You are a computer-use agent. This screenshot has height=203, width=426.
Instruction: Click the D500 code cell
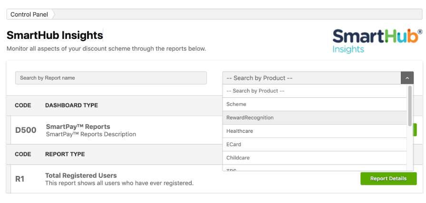(x=26, y=130)
